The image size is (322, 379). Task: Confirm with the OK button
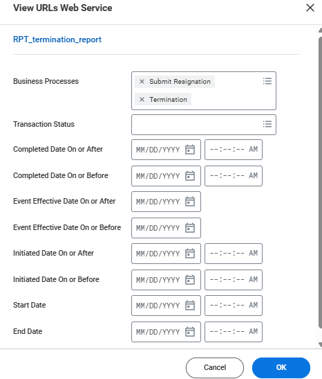coord(281,367)
